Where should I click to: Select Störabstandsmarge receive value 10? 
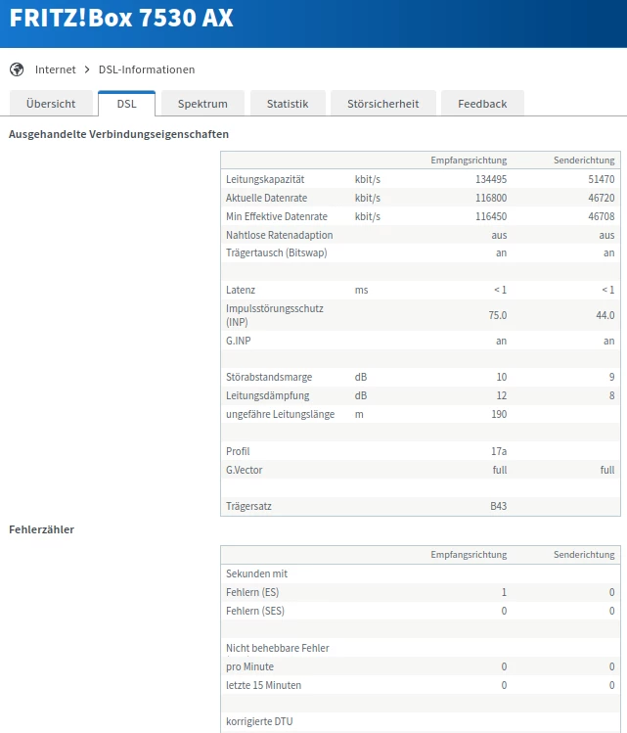502,377
